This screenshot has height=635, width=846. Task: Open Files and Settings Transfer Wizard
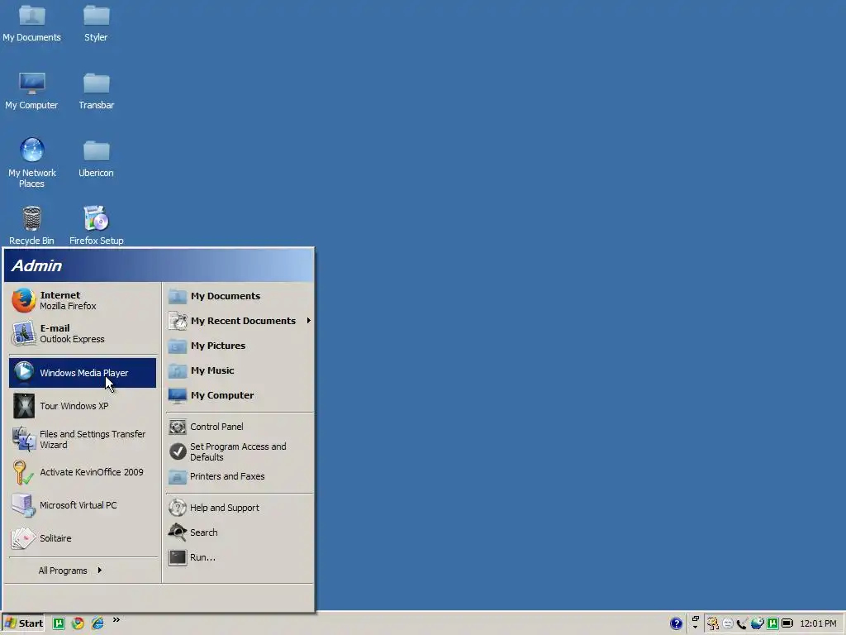[x=83, y=439]
